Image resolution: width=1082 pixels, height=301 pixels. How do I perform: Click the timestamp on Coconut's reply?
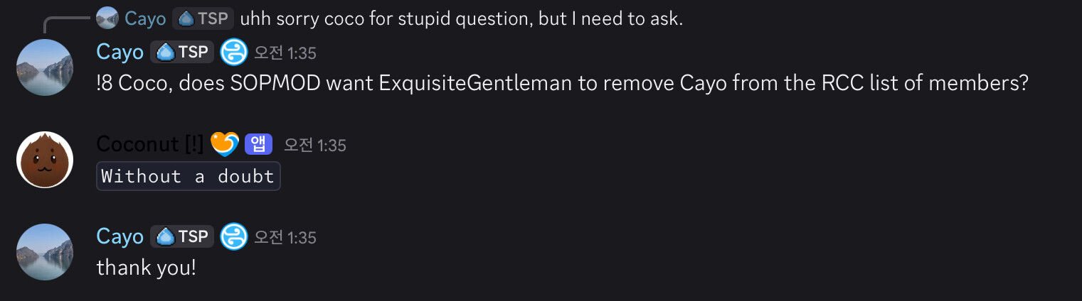(x=314, y=145)
